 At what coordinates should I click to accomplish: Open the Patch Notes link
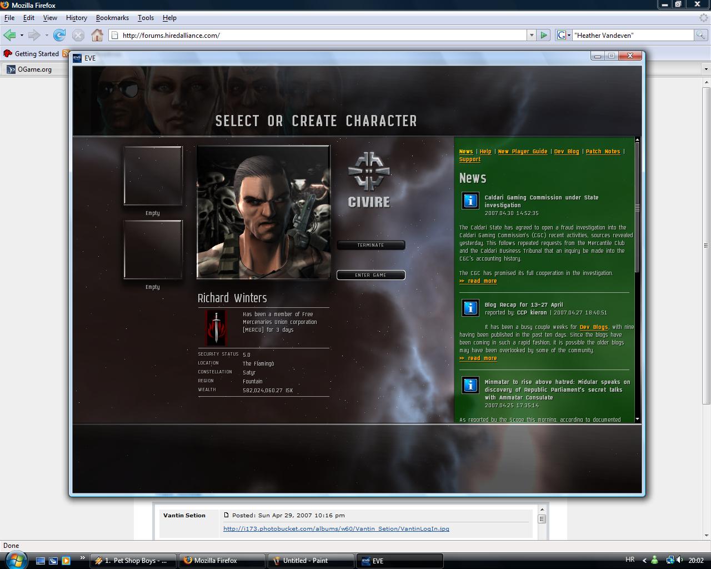(x=603, y=152)
